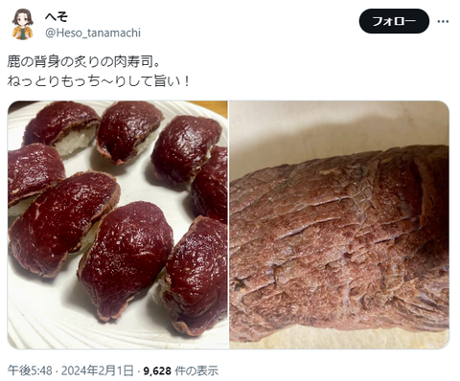Click the 件の表示 views label
This screenshot has height=381, width=460.
point(196,370)
